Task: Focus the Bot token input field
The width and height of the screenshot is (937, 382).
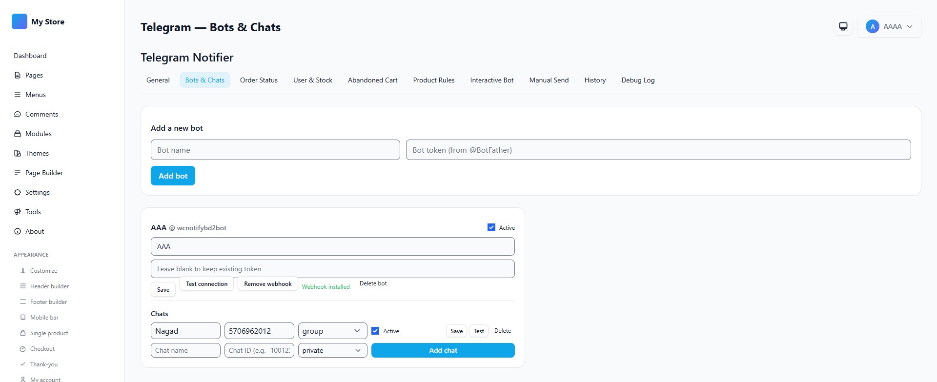Action: point(658,150)
